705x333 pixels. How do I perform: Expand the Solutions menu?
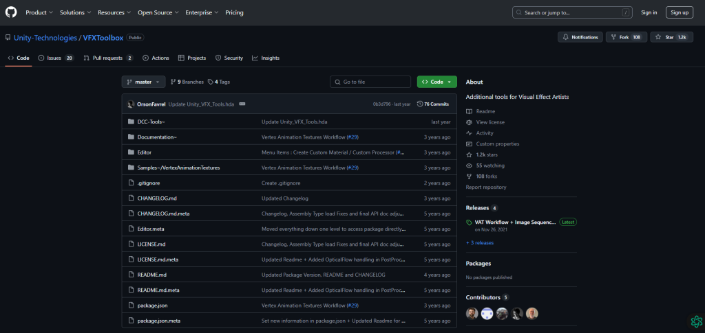click(75, 12)
